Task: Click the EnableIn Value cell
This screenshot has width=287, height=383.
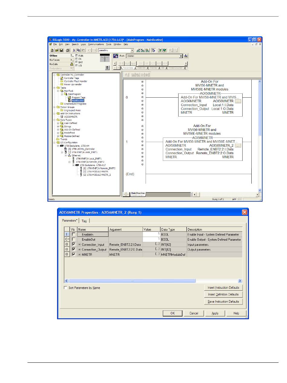Action: 151,234
